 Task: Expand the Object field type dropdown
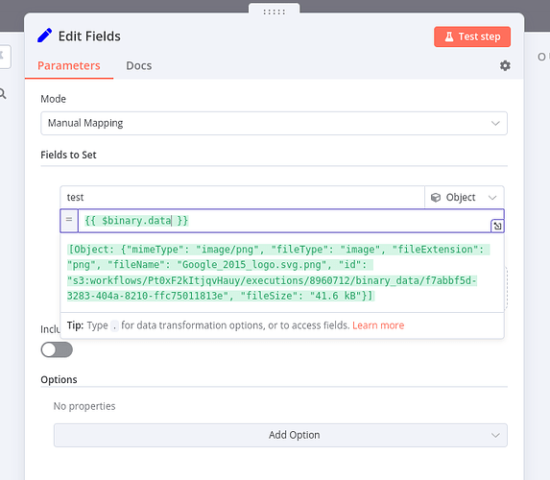pos(464,197)
